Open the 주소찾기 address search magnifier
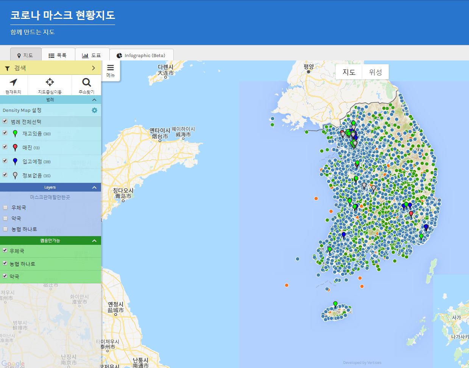Image resolution: width=469 pixels, height=368 pixels. 86,82
